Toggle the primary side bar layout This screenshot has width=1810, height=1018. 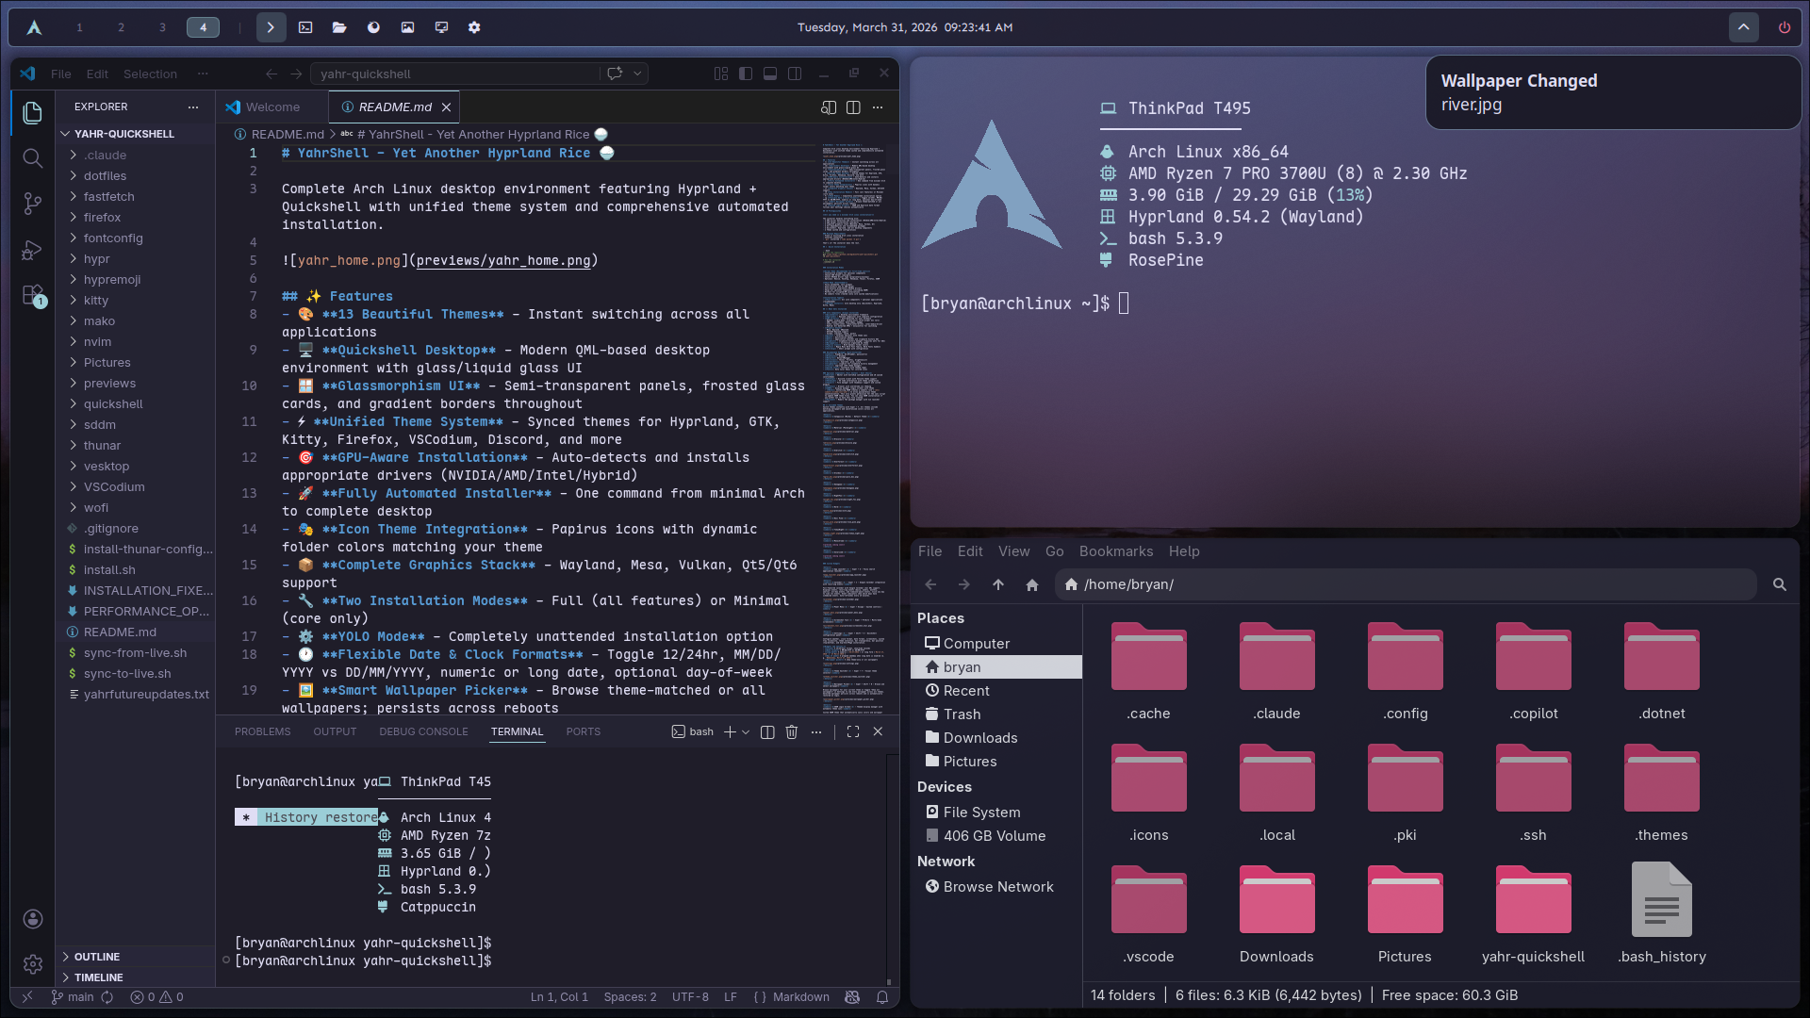(746, 74)
